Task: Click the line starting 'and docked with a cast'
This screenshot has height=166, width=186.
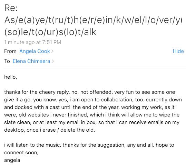Action: [x=89, y=107]
